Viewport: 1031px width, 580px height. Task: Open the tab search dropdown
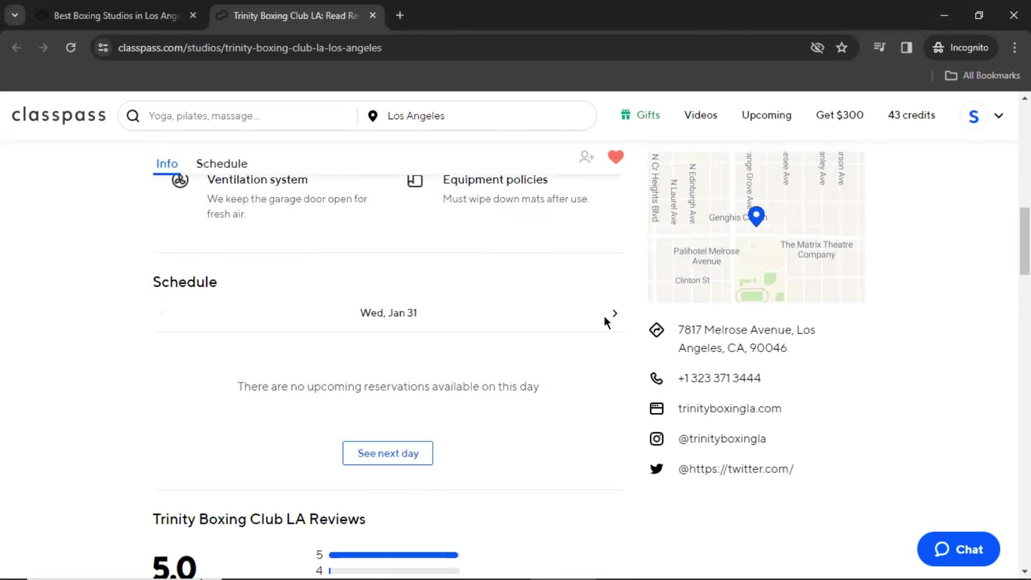click(x=14, y=15)
